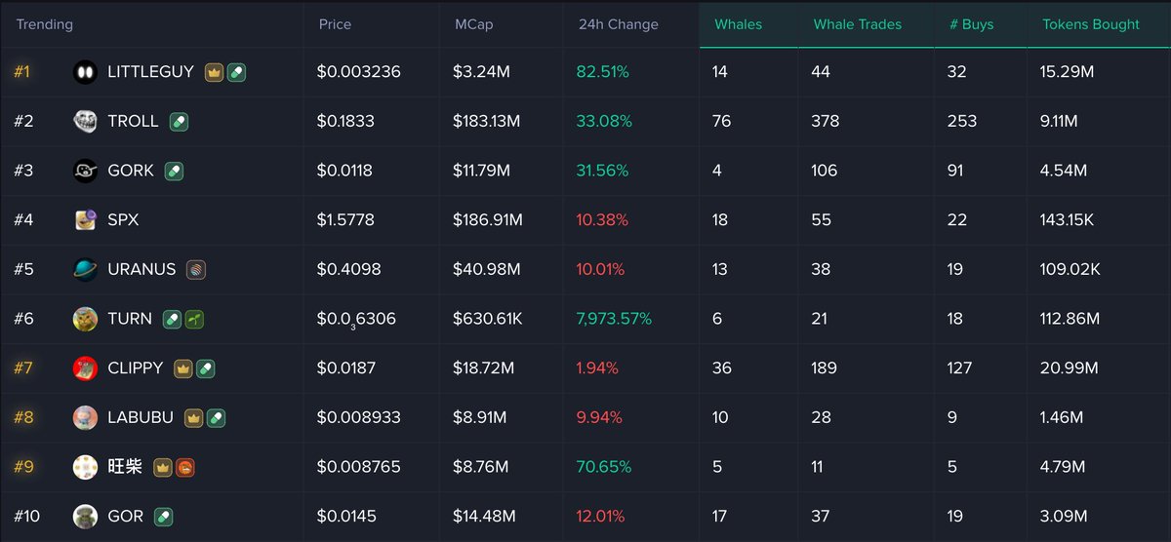Sort by the MCap column header
The height and width of the screenshot is (542, 1171).
coord(473,24)
